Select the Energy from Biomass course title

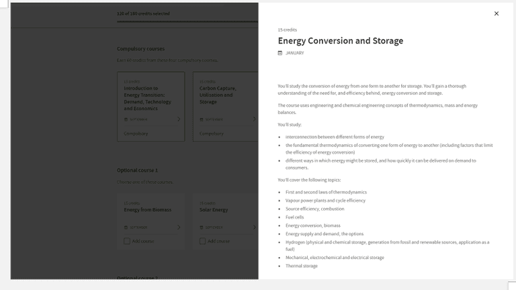(x=148, y=209)
